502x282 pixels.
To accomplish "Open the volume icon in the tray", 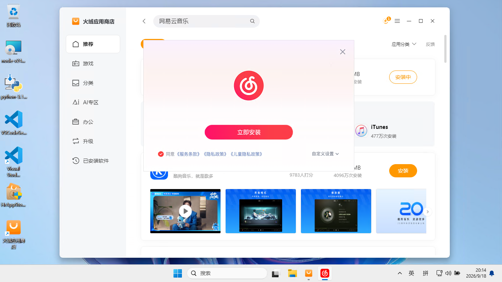I will pos(448,273).
